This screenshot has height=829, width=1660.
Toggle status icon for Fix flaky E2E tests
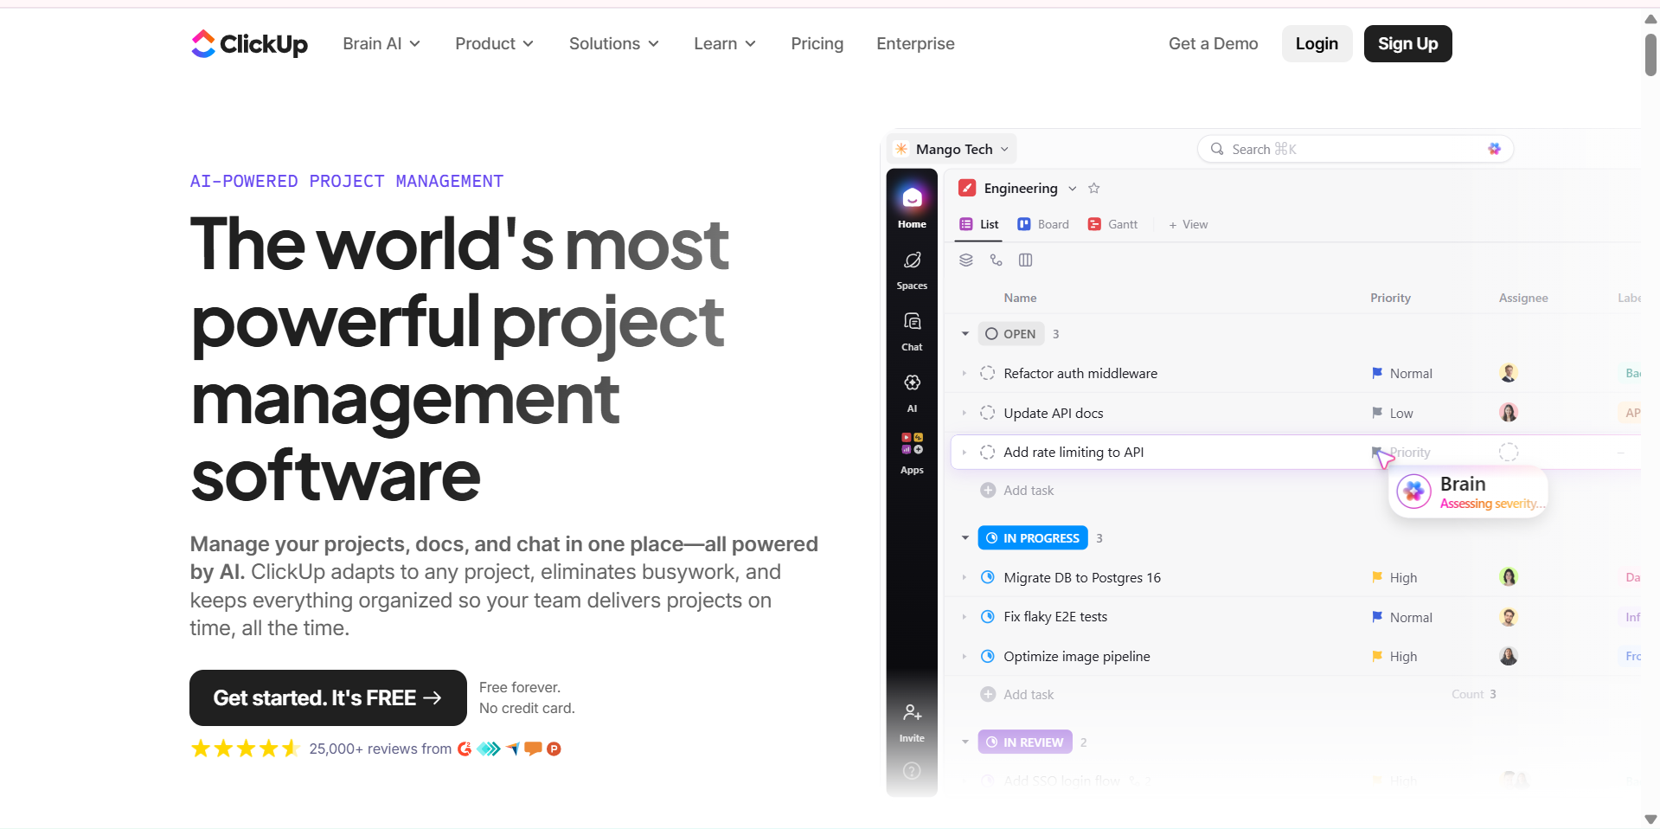[x=988, y=617]
